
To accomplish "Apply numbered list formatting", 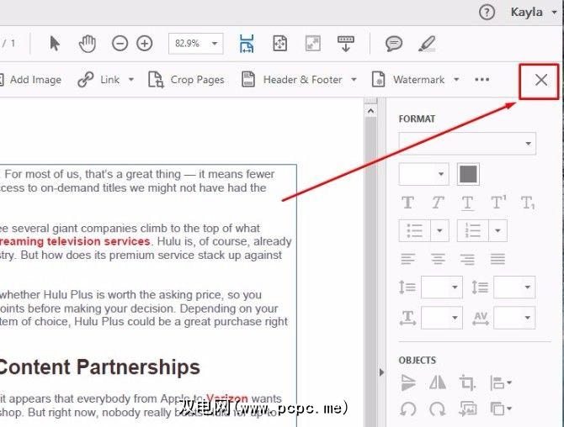I will pyautogui.click(x=472, y=230).
